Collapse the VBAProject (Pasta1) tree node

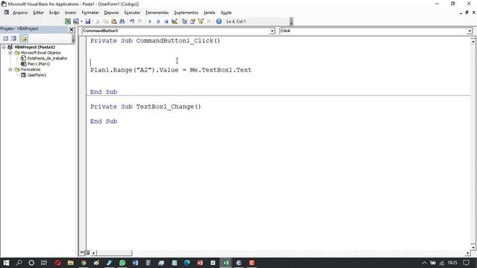[4, 47]
